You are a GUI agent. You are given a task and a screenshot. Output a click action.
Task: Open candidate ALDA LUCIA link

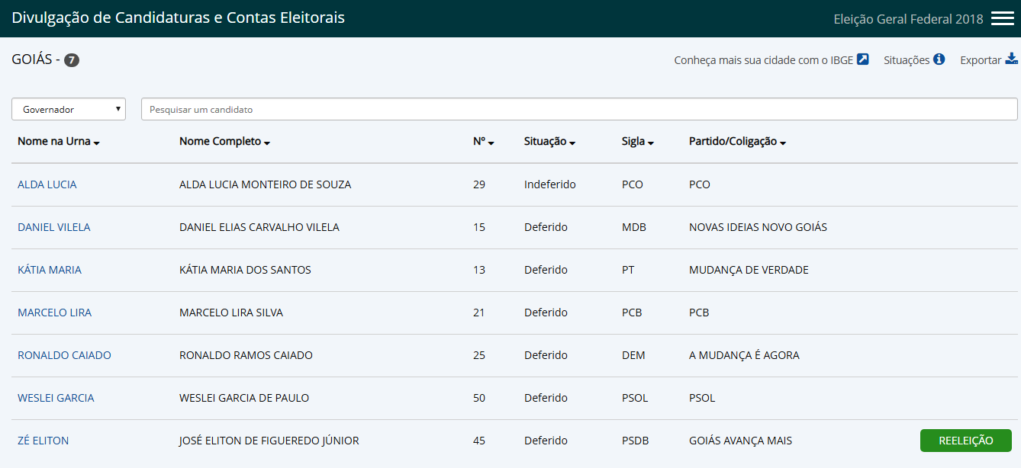[x=47, y=184]
